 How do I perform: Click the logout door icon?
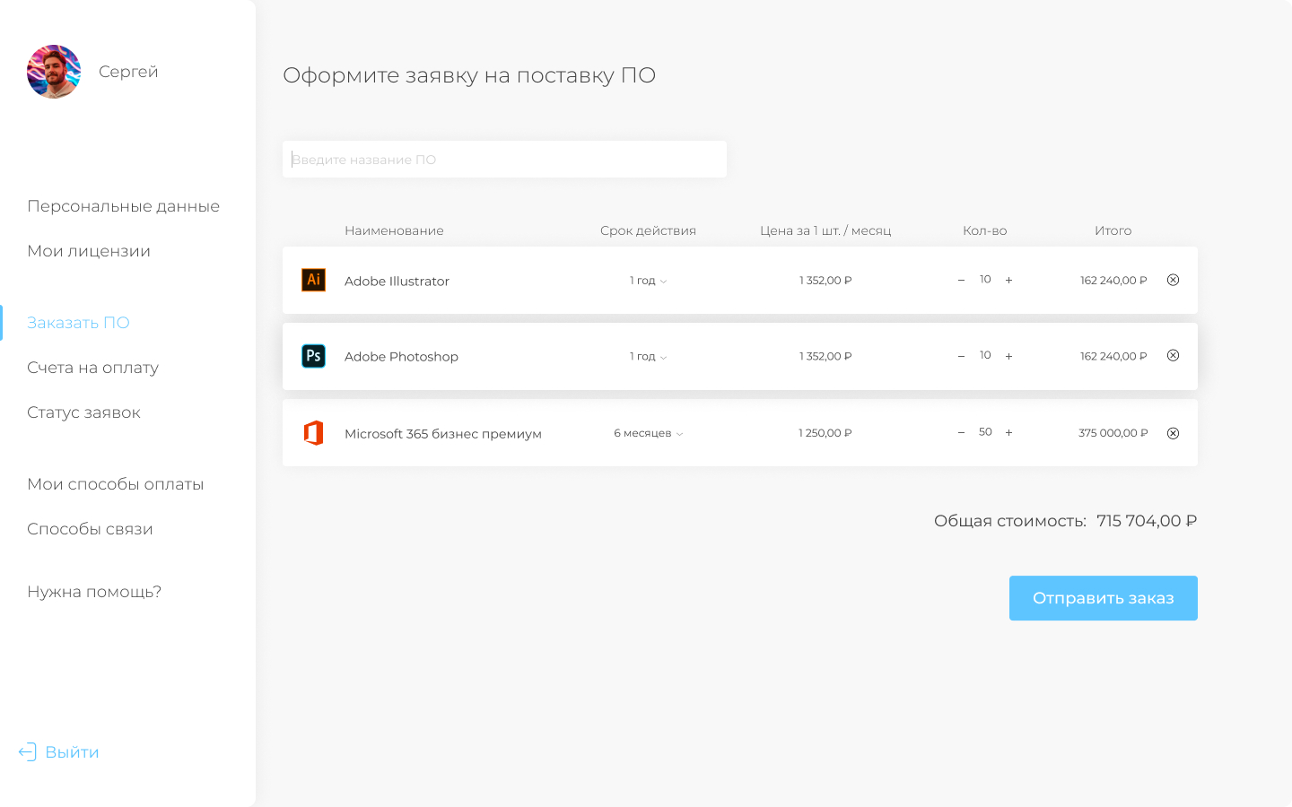[x=28, y=751]
